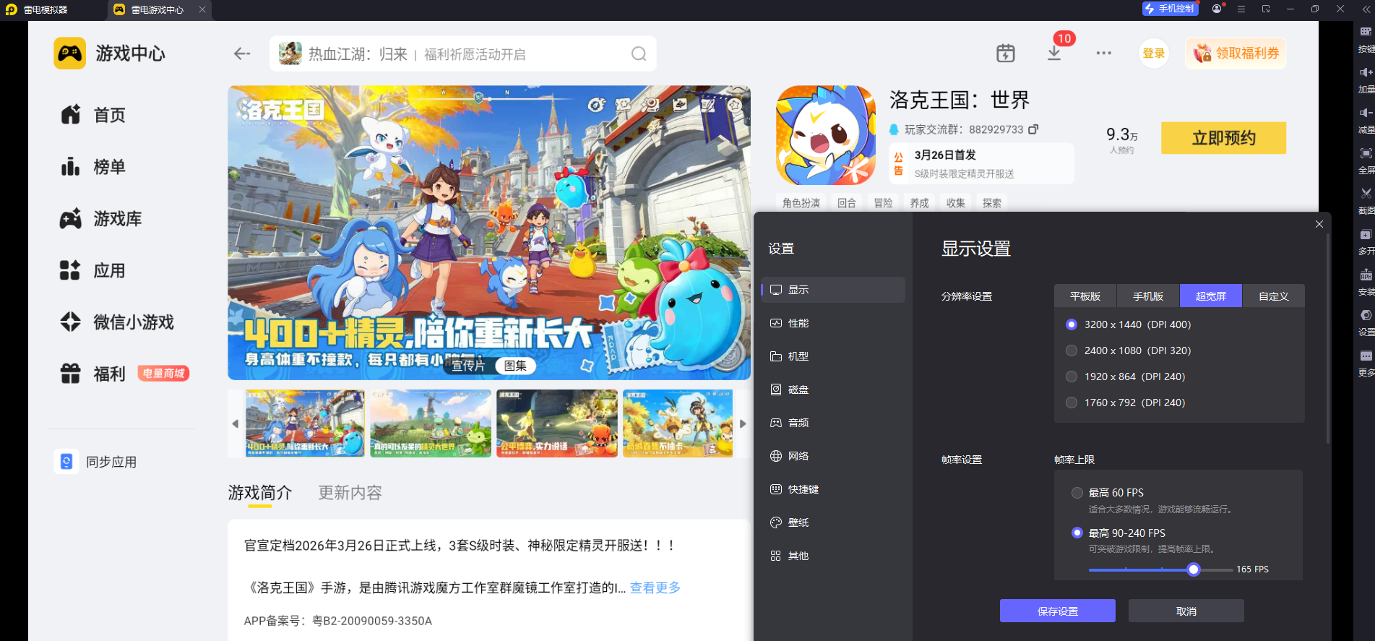This screenshot has height=641, width=1375.
Task: Open the 网络 settings category
Action: tap(833, 456)
